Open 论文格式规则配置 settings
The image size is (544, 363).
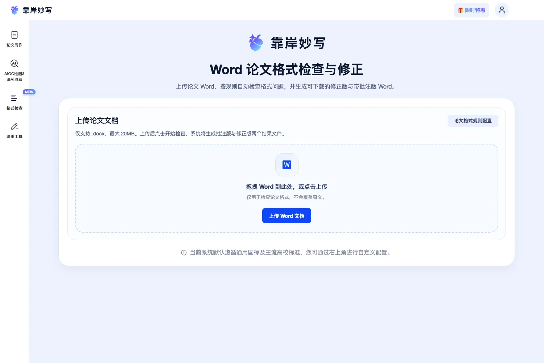(x=473, y=121)
